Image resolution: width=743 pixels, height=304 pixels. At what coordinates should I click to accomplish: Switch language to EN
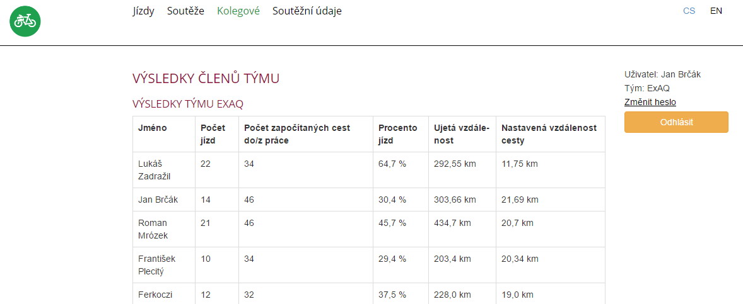tap(716, 11)
